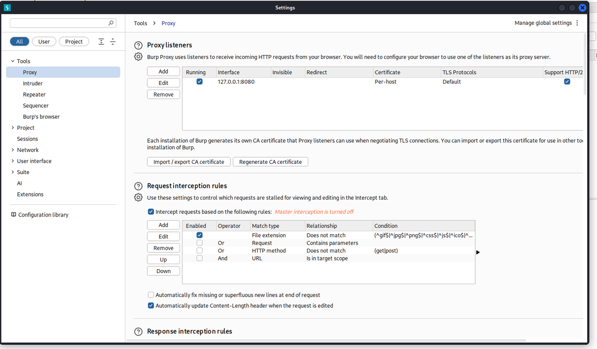Viewport: 597px width, 349px height.
Task: Select the All filter tab
Action: coord(20,42)
